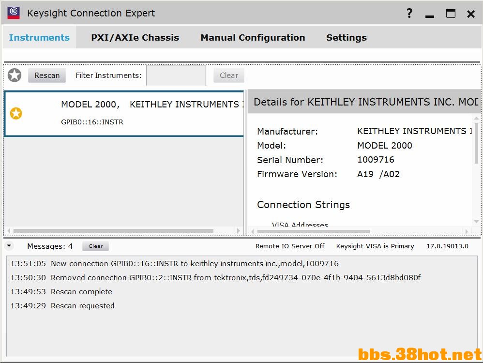Select the Rescan requested message

(62, 306)
